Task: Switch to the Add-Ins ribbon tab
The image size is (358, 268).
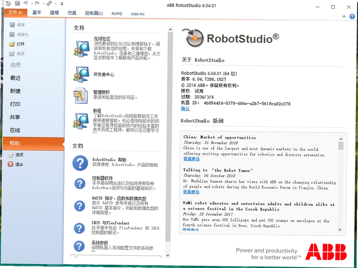Action: pyautogui.click(x=138, y=14)
